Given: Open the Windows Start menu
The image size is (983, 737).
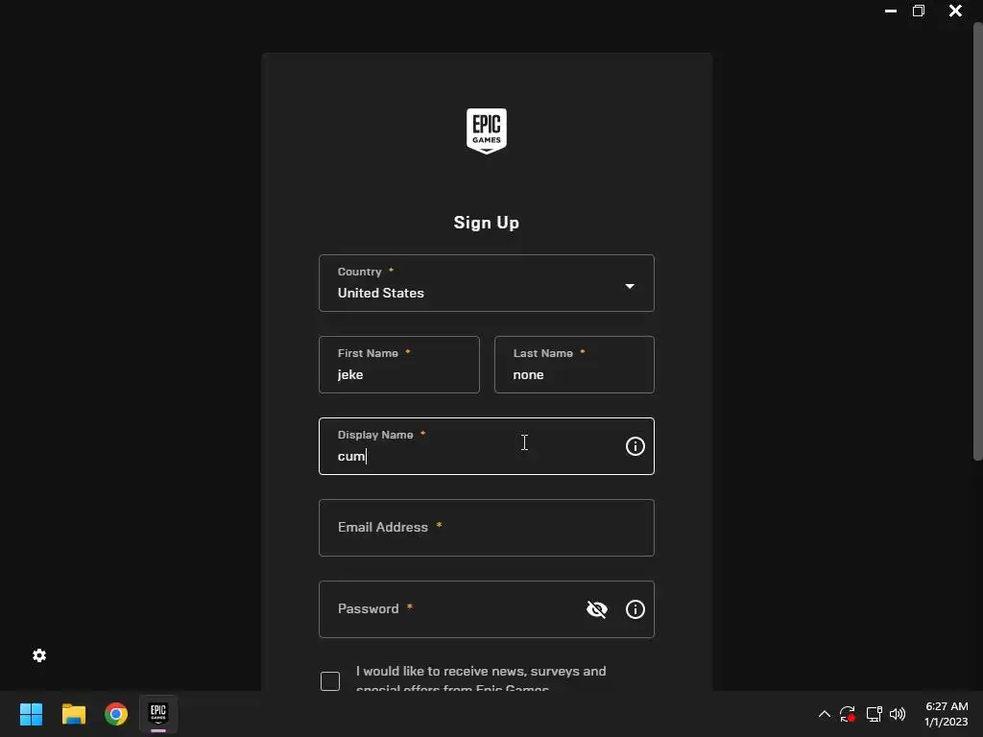Looking at the screenshot, I should (x=31, y=714).
